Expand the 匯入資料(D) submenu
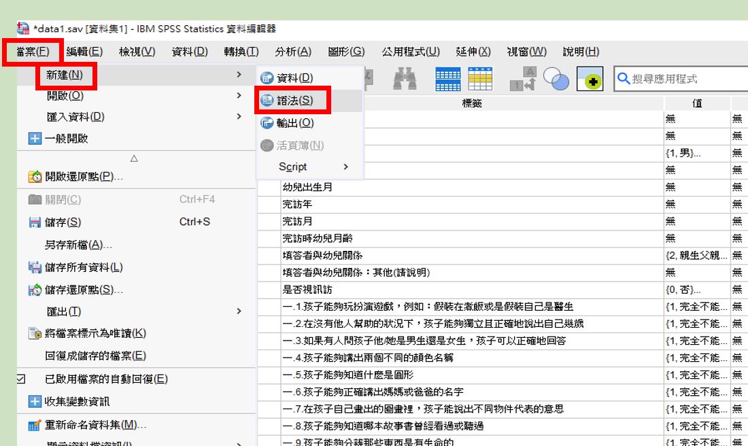Viewport: 748px width, 446px height. [x=75, y=117]
